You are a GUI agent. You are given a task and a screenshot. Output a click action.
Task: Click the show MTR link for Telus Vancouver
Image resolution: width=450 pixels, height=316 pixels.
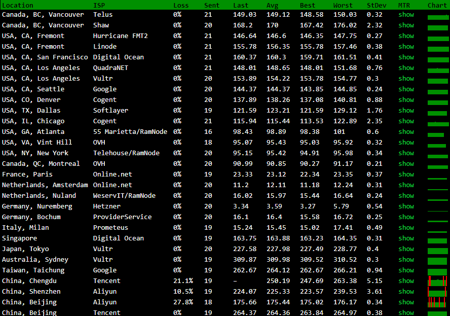click(406, 15)
